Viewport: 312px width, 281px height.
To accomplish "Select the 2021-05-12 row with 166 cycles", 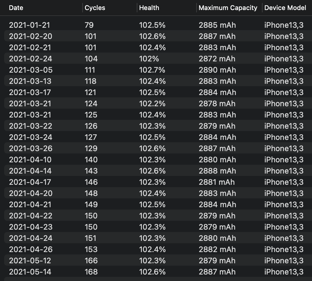I will pos(158,260).
